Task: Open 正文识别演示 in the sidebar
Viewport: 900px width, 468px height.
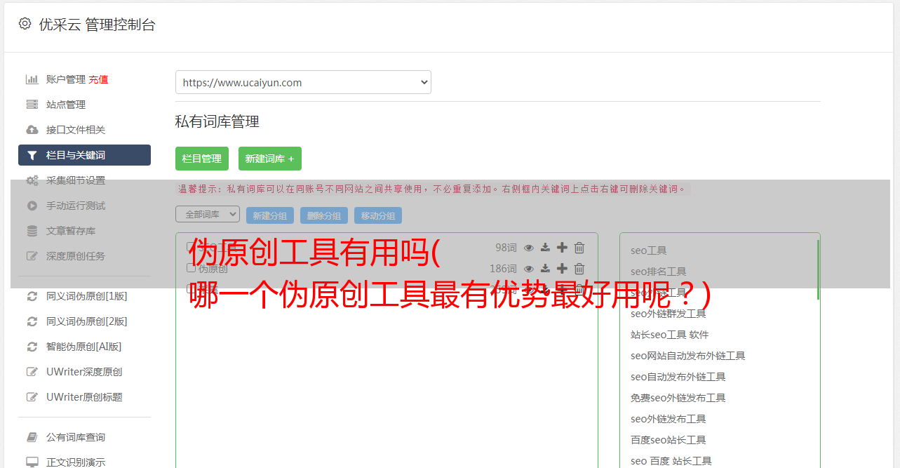Action: (76, 462)
